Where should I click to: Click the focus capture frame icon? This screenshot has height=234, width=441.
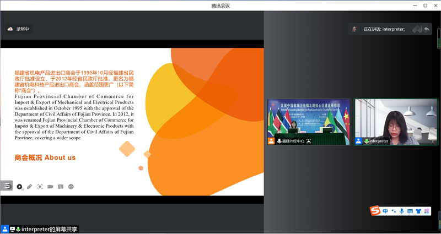click(x=40, y=187)
